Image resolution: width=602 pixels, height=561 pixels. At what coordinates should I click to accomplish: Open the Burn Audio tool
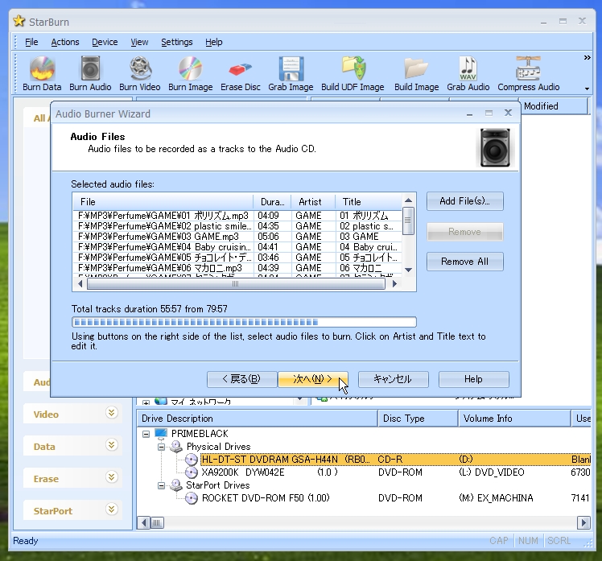click(x=90, y=68)
